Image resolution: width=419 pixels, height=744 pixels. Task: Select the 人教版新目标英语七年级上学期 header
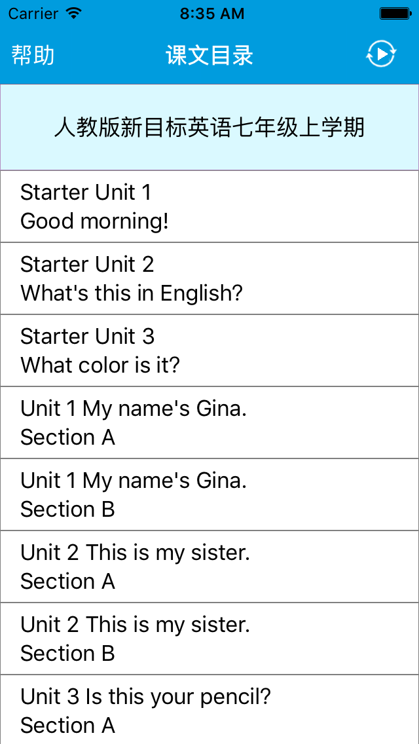tap(209, 127)
